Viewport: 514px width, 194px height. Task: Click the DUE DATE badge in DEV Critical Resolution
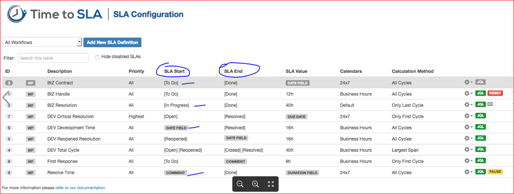297,116
